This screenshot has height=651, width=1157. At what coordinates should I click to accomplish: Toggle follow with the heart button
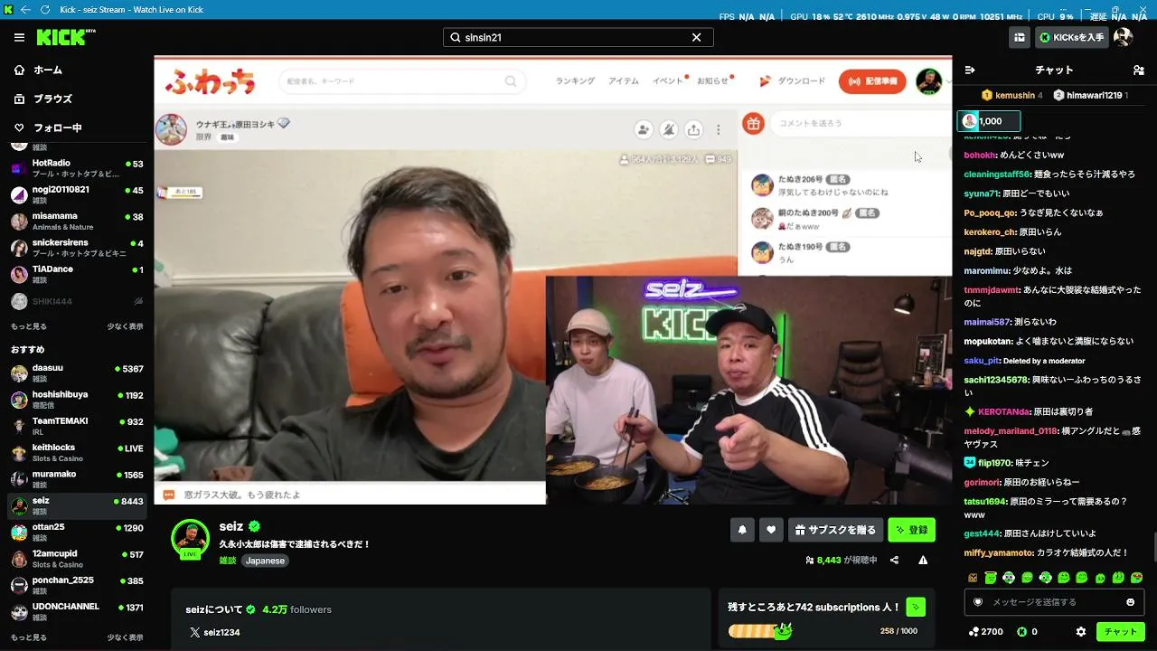tap(771, 530)
